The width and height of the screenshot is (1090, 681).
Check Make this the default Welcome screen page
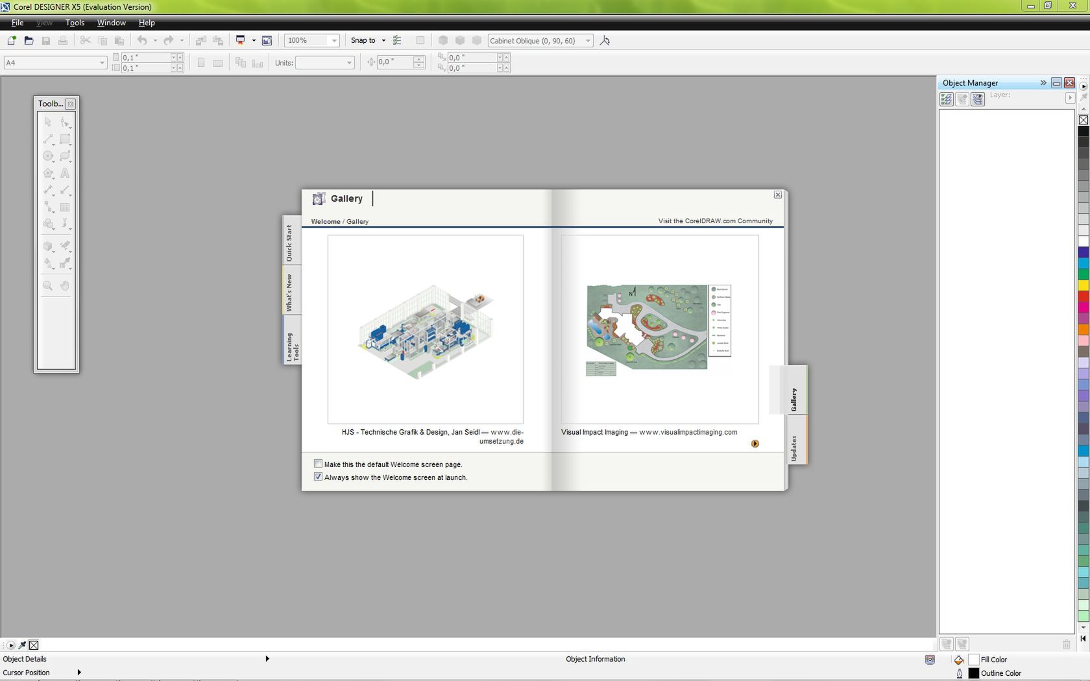[318, 464]
